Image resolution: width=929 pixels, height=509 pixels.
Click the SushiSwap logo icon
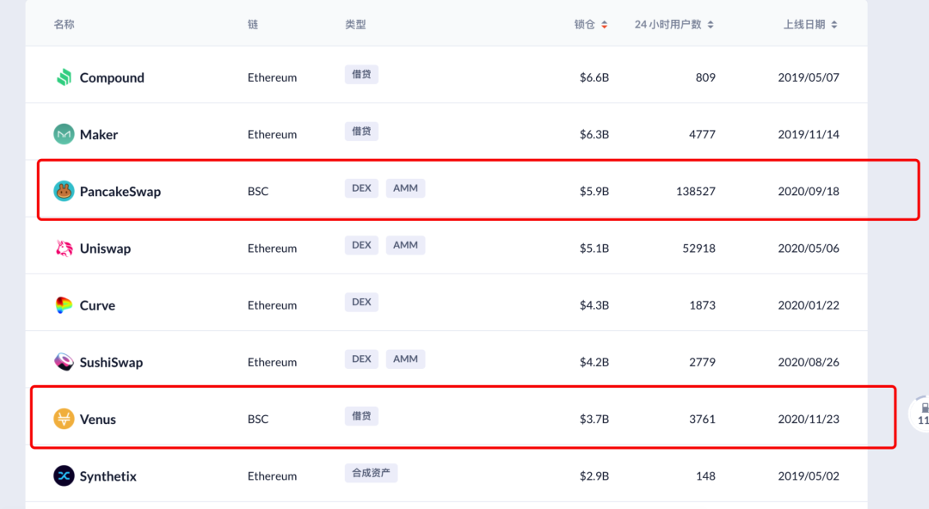pos(65,362)
